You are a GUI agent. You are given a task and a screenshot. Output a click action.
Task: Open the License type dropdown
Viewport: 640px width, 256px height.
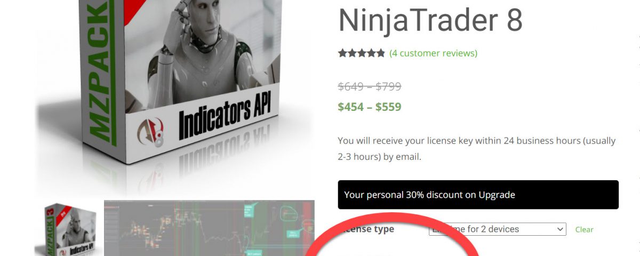pyautogui.click(x=497, y=229)
